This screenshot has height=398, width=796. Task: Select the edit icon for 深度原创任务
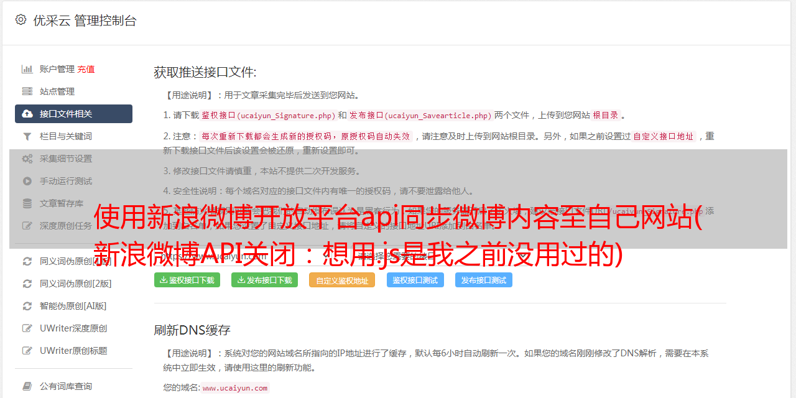click(x=27, y=226)
